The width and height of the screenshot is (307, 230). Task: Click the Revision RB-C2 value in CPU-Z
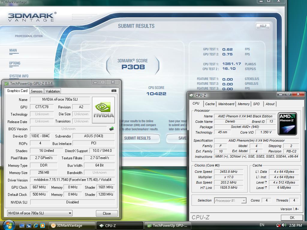click(291, 151)
